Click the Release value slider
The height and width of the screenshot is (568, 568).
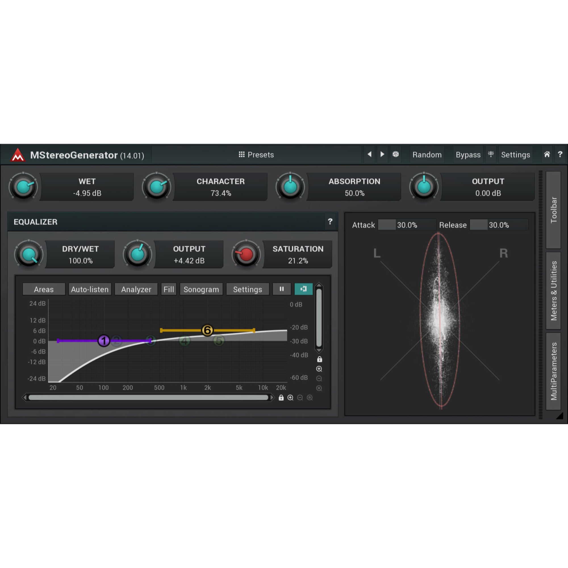499,225
